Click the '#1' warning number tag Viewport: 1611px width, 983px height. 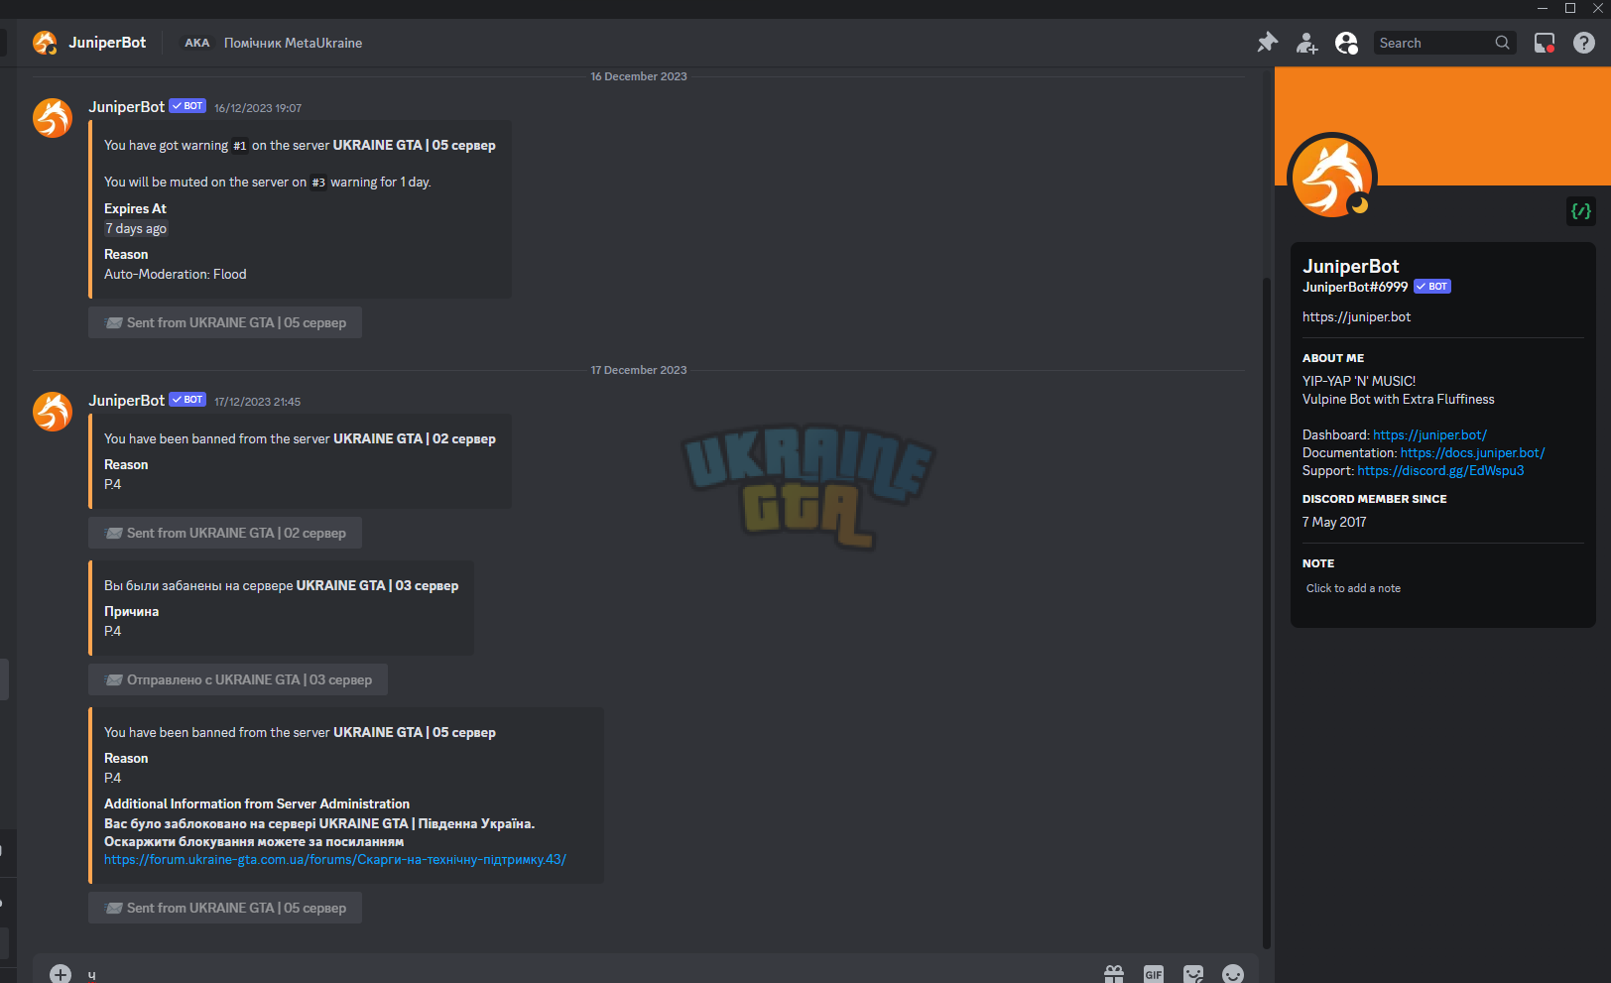click(240, 146)
